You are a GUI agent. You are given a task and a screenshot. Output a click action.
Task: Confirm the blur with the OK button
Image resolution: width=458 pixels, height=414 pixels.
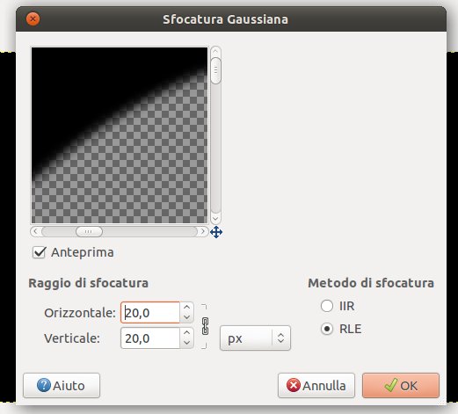(x=401, y=386)
